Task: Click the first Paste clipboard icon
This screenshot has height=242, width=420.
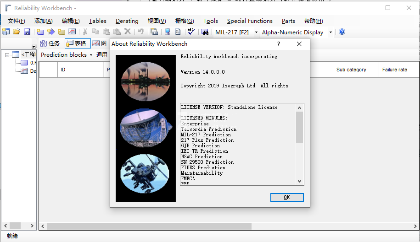Action: [106, 32]
